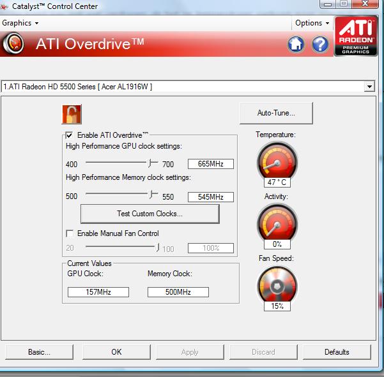The height and width of the screenshot is (377, 384).
Task: Click the 665MHz GPU clock field
Action: pos(211,164)
